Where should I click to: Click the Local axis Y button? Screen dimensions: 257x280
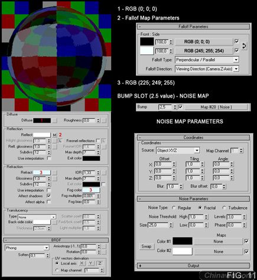(x=91, y=263)
